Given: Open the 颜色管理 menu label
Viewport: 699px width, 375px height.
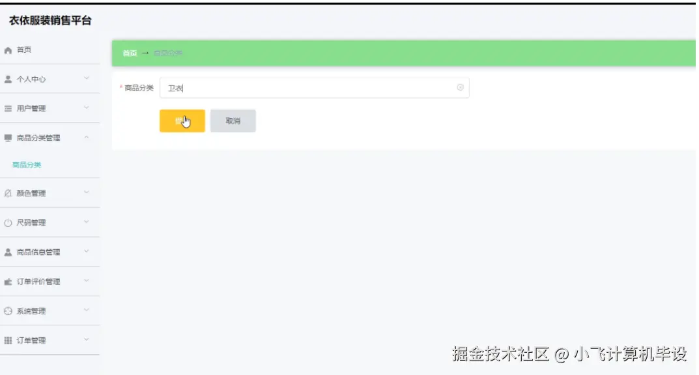Looking at the screenshot, I should click(31, 193).
